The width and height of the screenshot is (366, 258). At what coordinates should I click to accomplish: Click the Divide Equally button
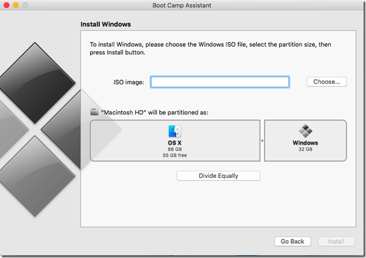coord(218,176)
